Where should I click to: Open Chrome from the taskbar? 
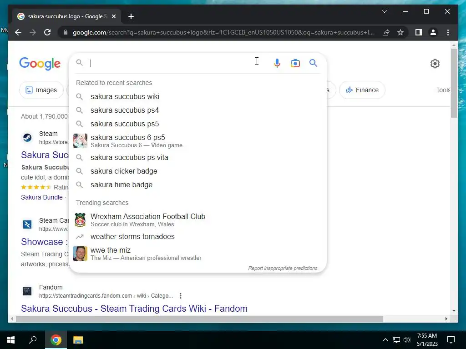pos(56,340)
